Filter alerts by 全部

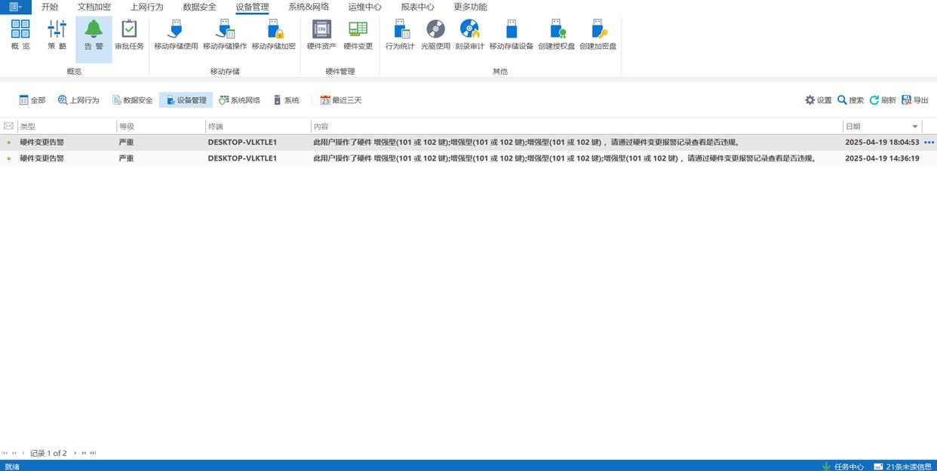tap(32, 100)
